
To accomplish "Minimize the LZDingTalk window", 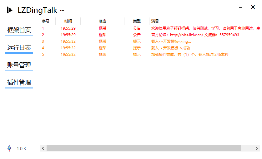I will [240, 7].
